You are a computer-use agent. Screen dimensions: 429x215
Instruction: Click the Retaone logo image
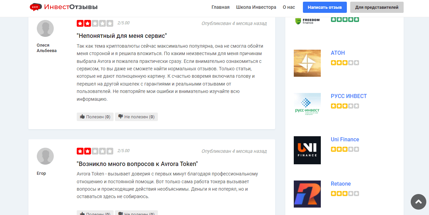pyautogui.click(x=307, y=194)
